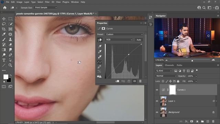Select the Rectangular Marquee tool
Viewport: 220px width, 124px height.
pyautogui.click(x=10, y=19)
